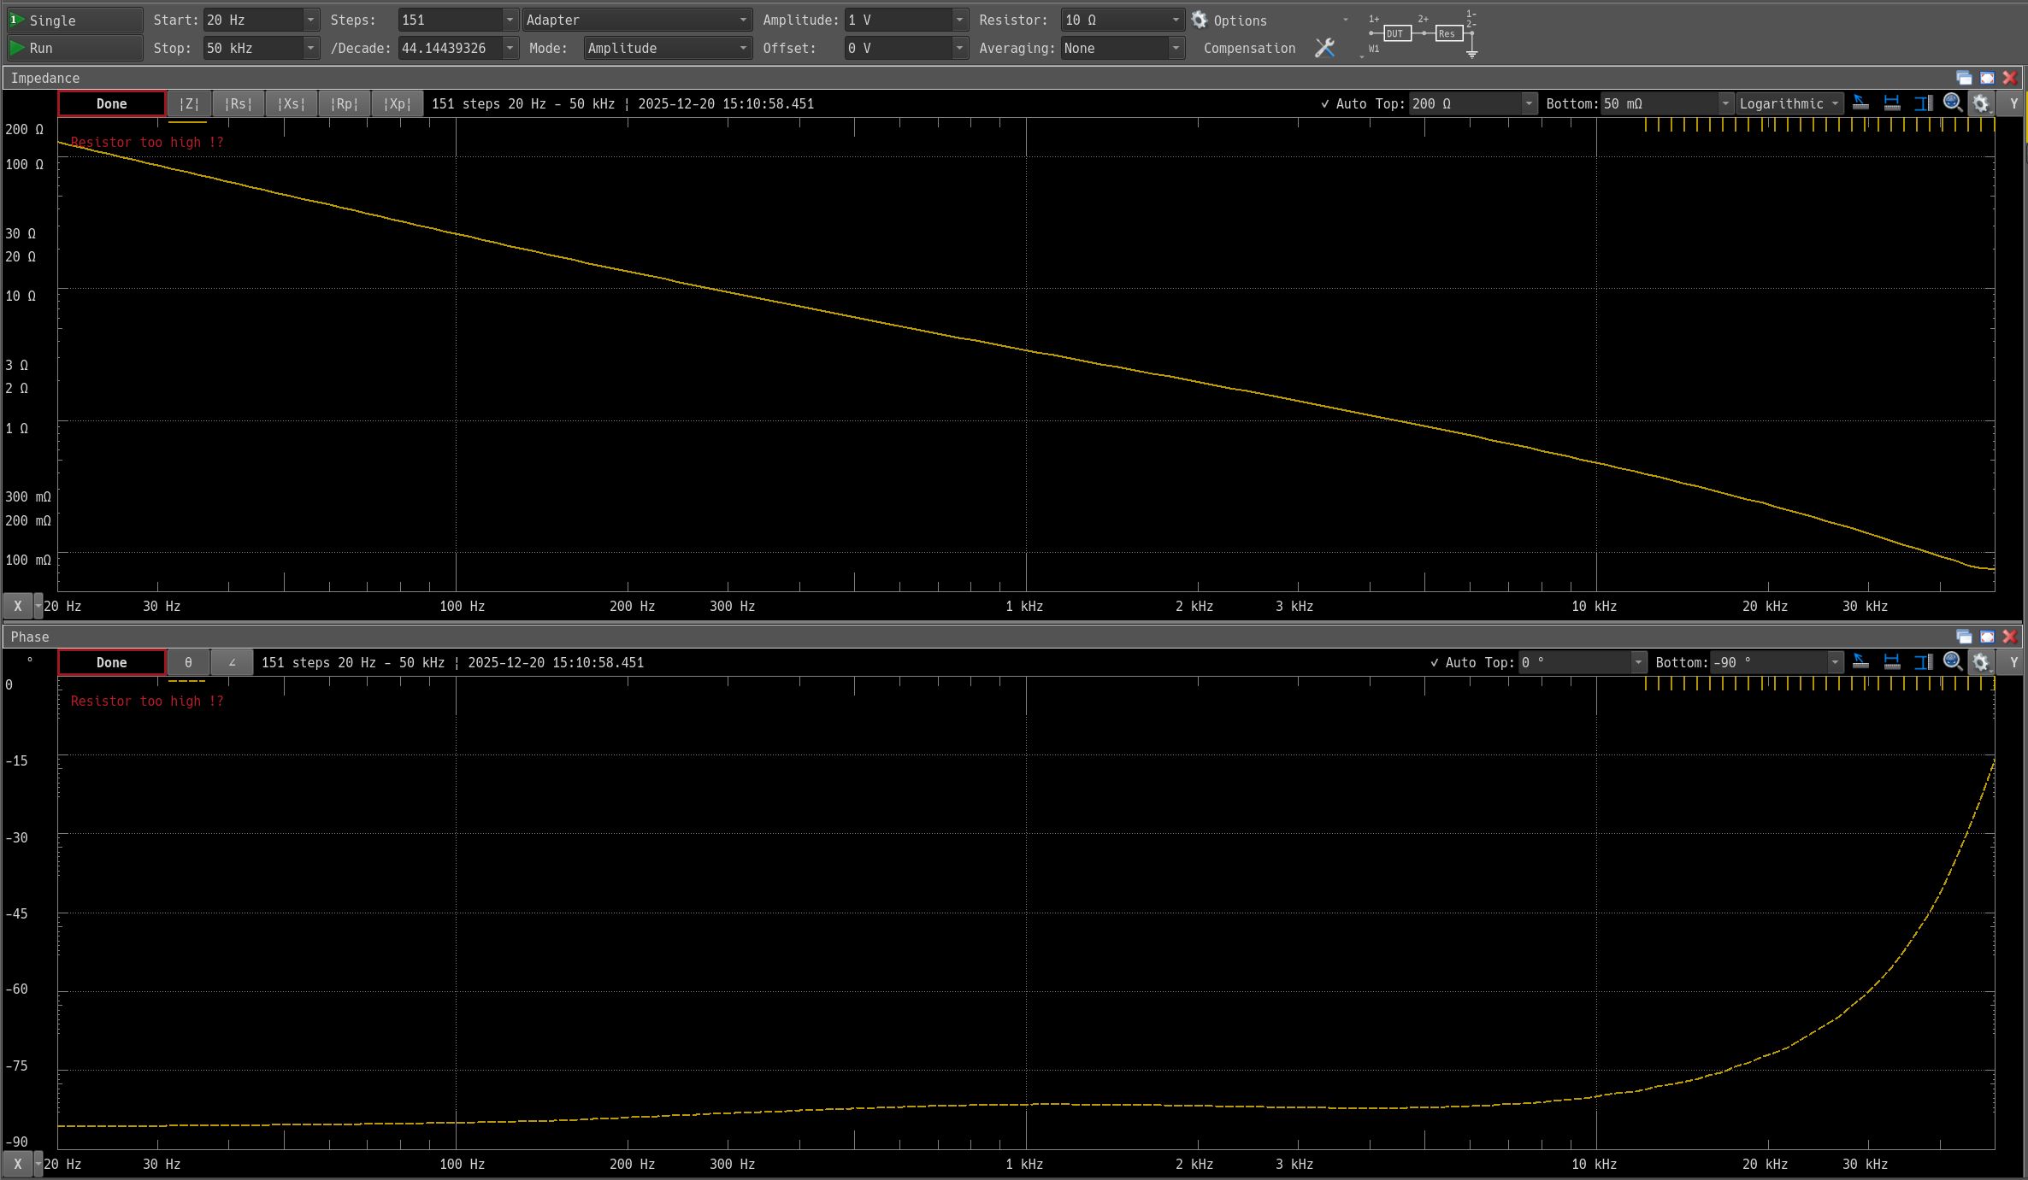Select the Impedance zoom magnifier tool

coord(1953,103)
